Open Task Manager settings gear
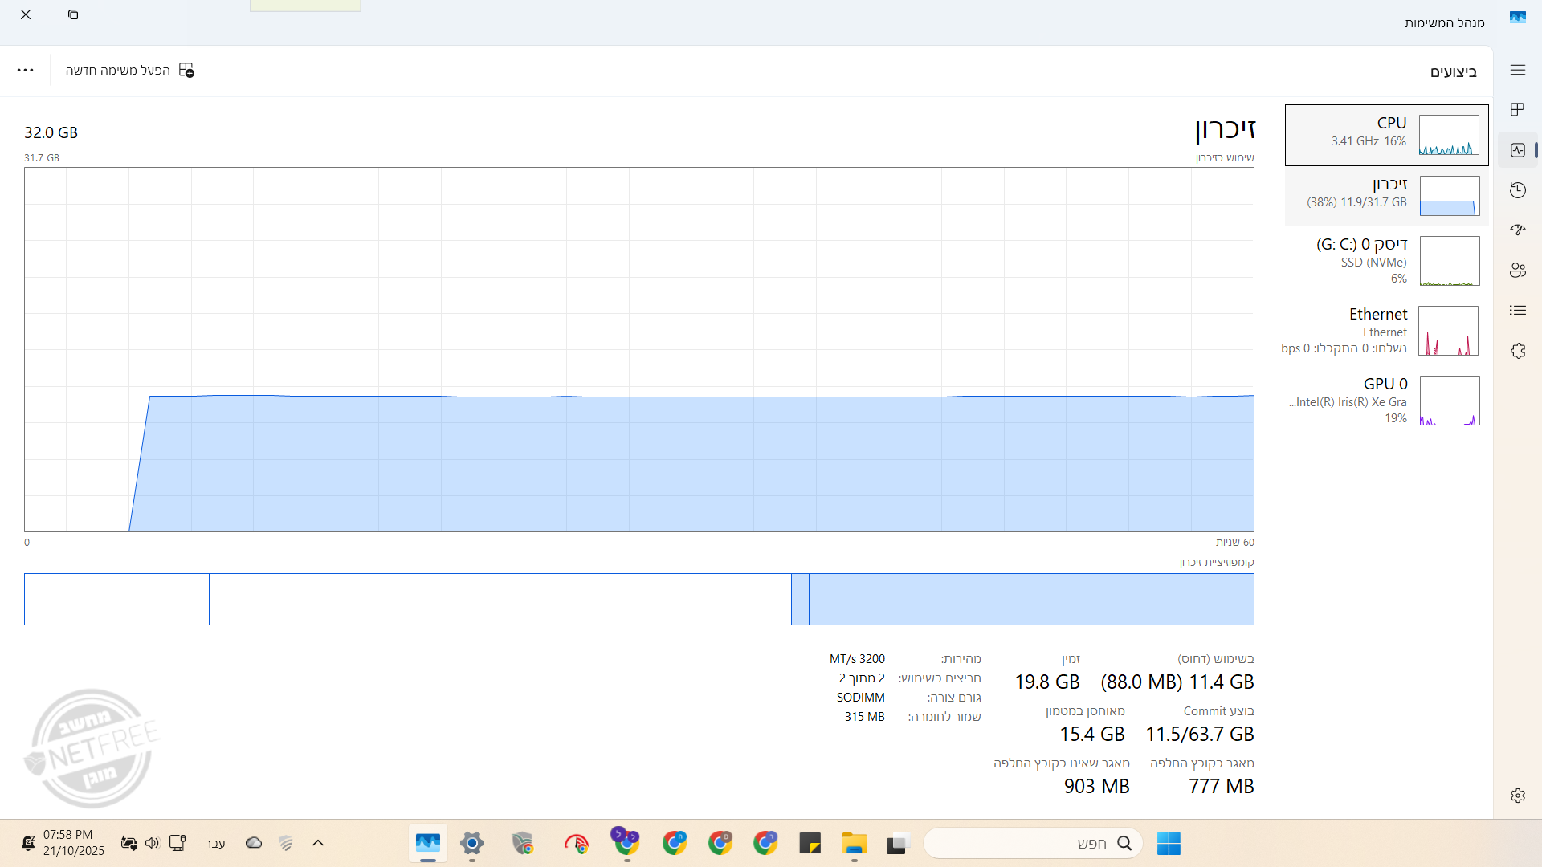This screenshot has height=867, width=1542. [1517, 796]
